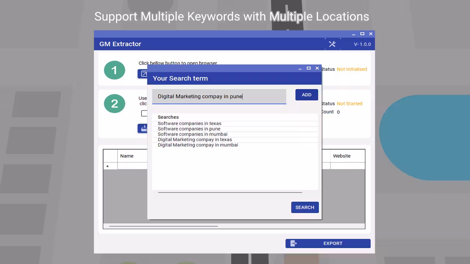The width and height of the screenshot is (470, 264).
Task: Click the searches list horizontal scrollbar
Action: pos(230,192)
